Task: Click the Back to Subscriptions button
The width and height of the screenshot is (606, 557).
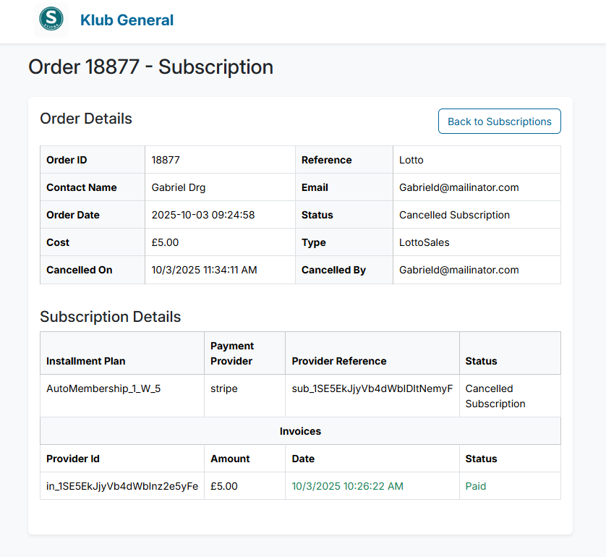Action: tap(499, 121)
